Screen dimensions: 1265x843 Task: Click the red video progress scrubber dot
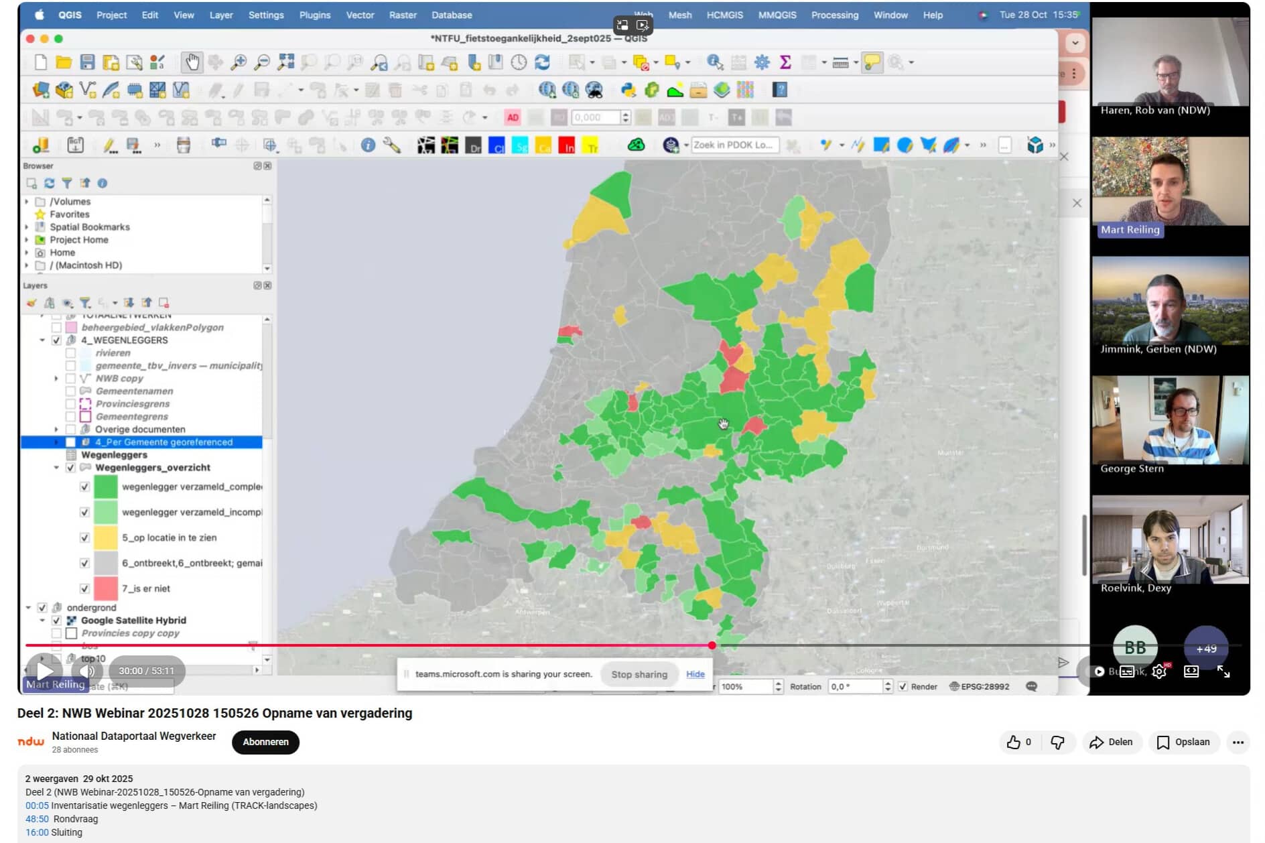712,645
